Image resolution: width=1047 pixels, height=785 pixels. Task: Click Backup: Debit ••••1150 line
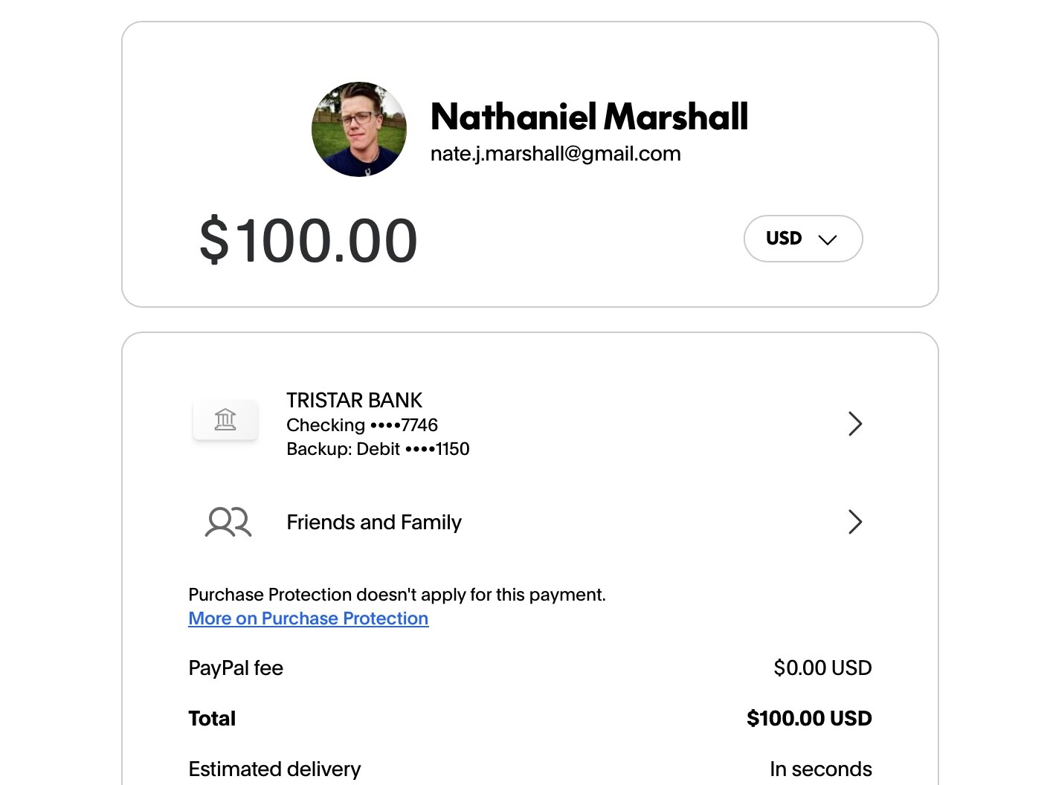[378, 449]
